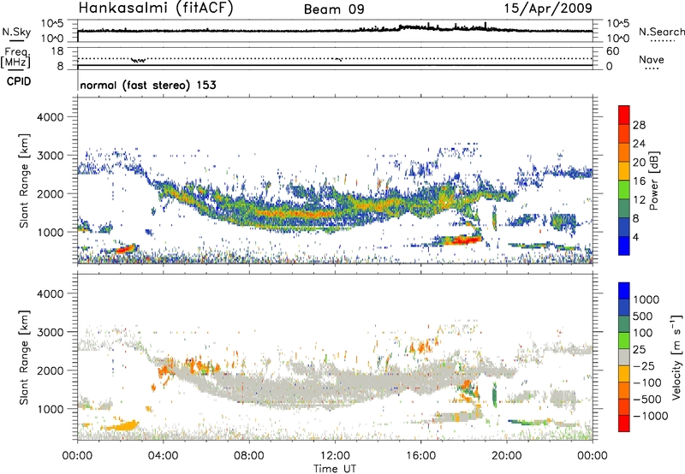The height and width of the screenshot is (474, 685).
Task: Click the Power [dB] colorbar title
Action: point(654,181)
